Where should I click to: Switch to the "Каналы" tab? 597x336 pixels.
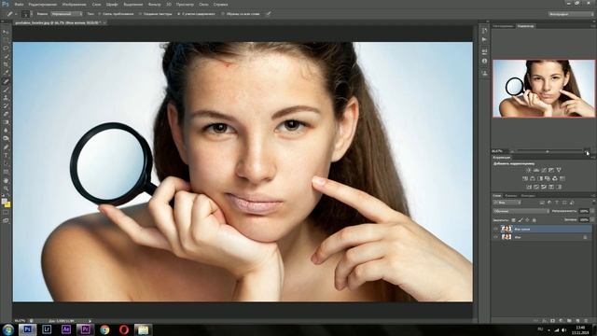(511, 195)
